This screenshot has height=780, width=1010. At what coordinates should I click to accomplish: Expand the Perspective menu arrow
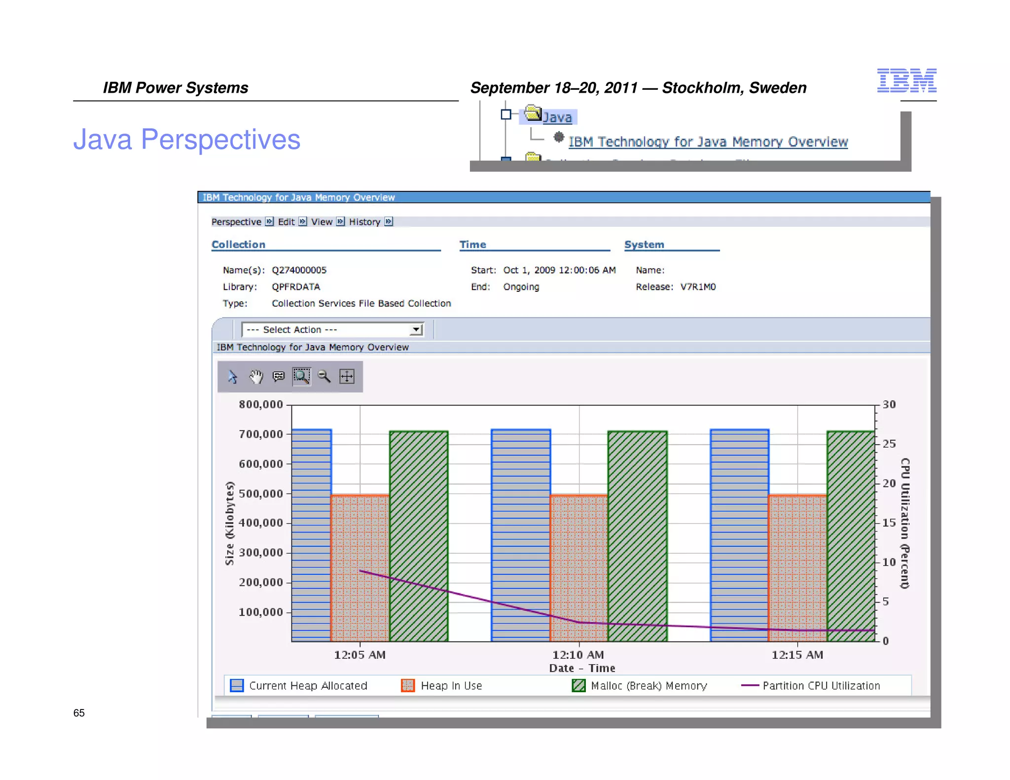click(x=269, y=221)
